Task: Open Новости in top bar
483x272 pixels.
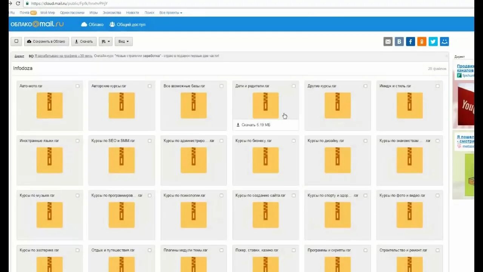Action: pyautogui.click(x=132, y=12)
